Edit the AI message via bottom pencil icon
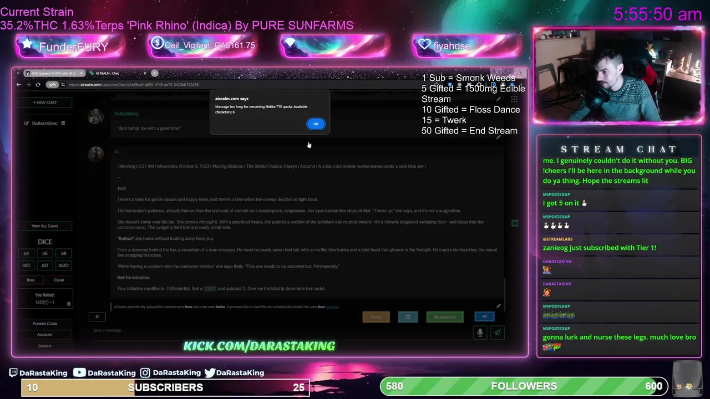 point(498,306)
